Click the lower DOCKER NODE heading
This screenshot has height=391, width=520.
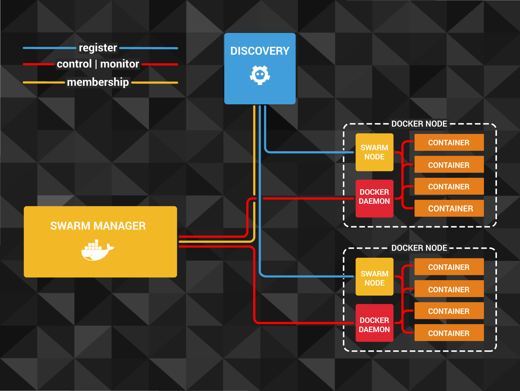pyautogui.click(x=419, y=248)
